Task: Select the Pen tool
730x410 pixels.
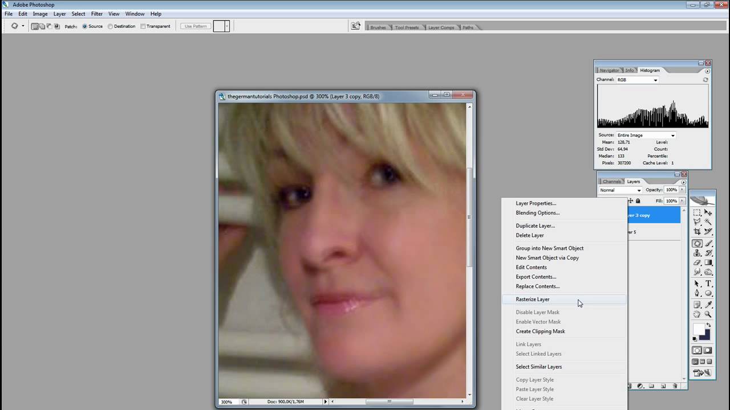Action: 696,293
